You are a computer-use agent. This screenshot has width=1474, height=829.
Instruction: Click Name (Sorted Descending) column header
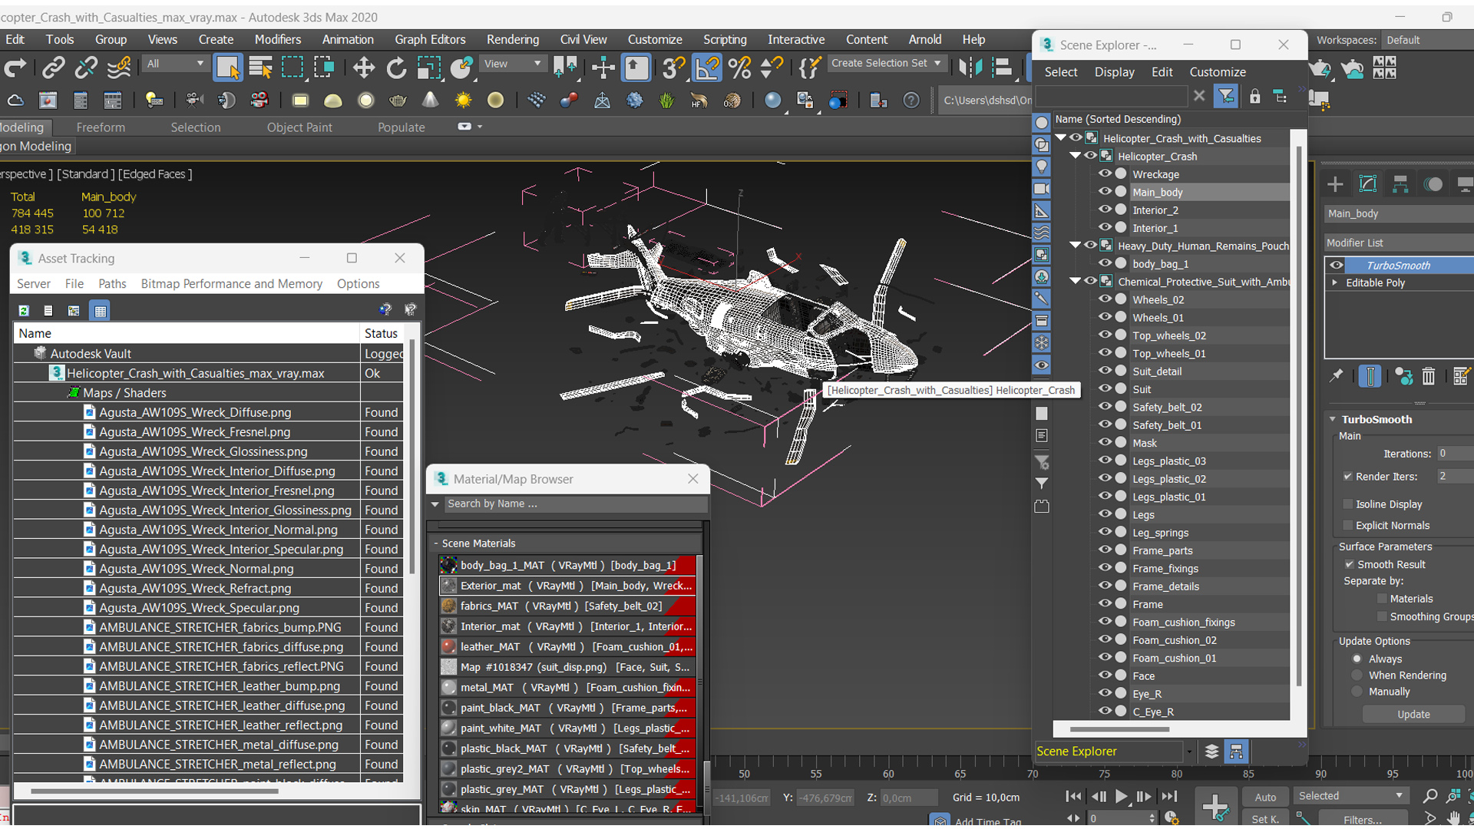pos(1173,119)
